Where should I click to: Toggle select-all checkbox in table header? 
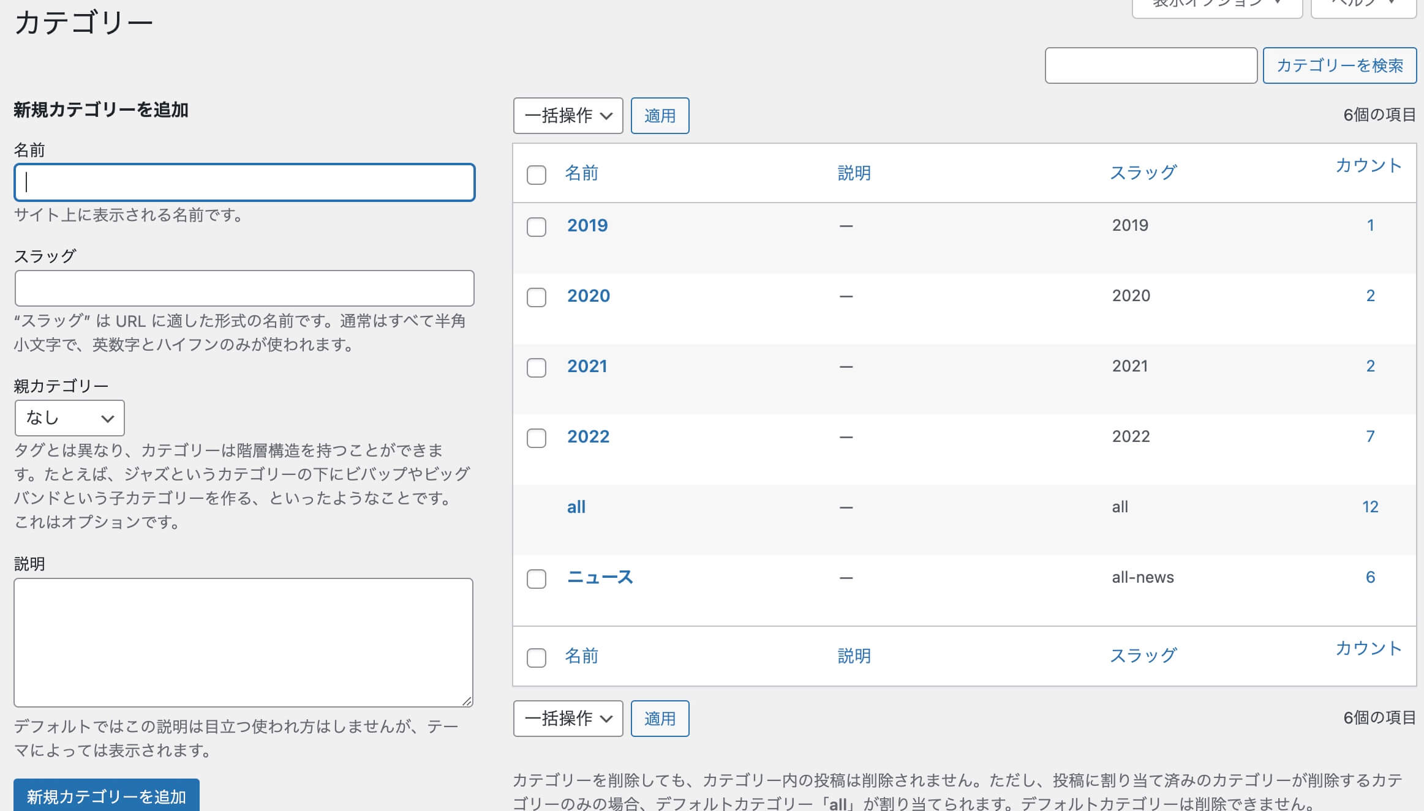536,175
